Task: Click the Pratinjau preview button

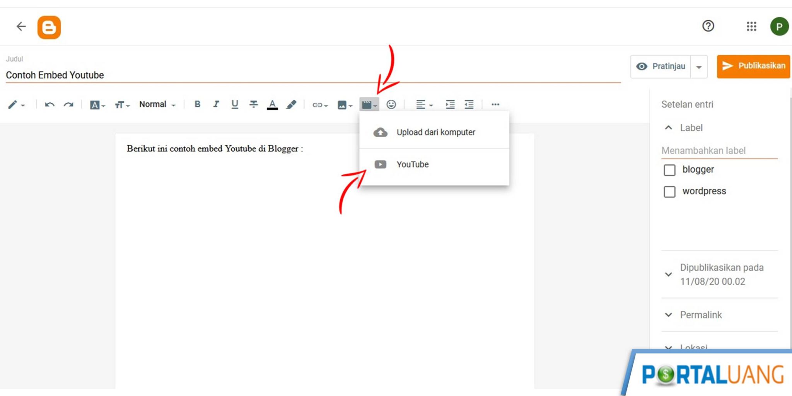Action: click(661, 66)
